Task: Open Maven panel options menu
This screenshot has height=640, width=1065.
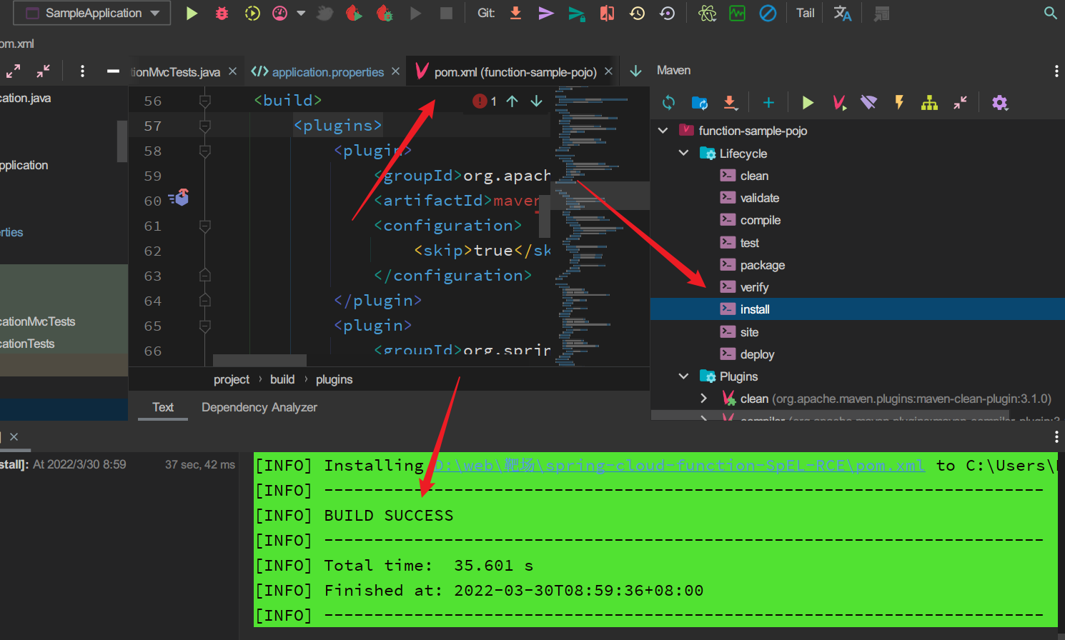Action: coord(1056,71)
